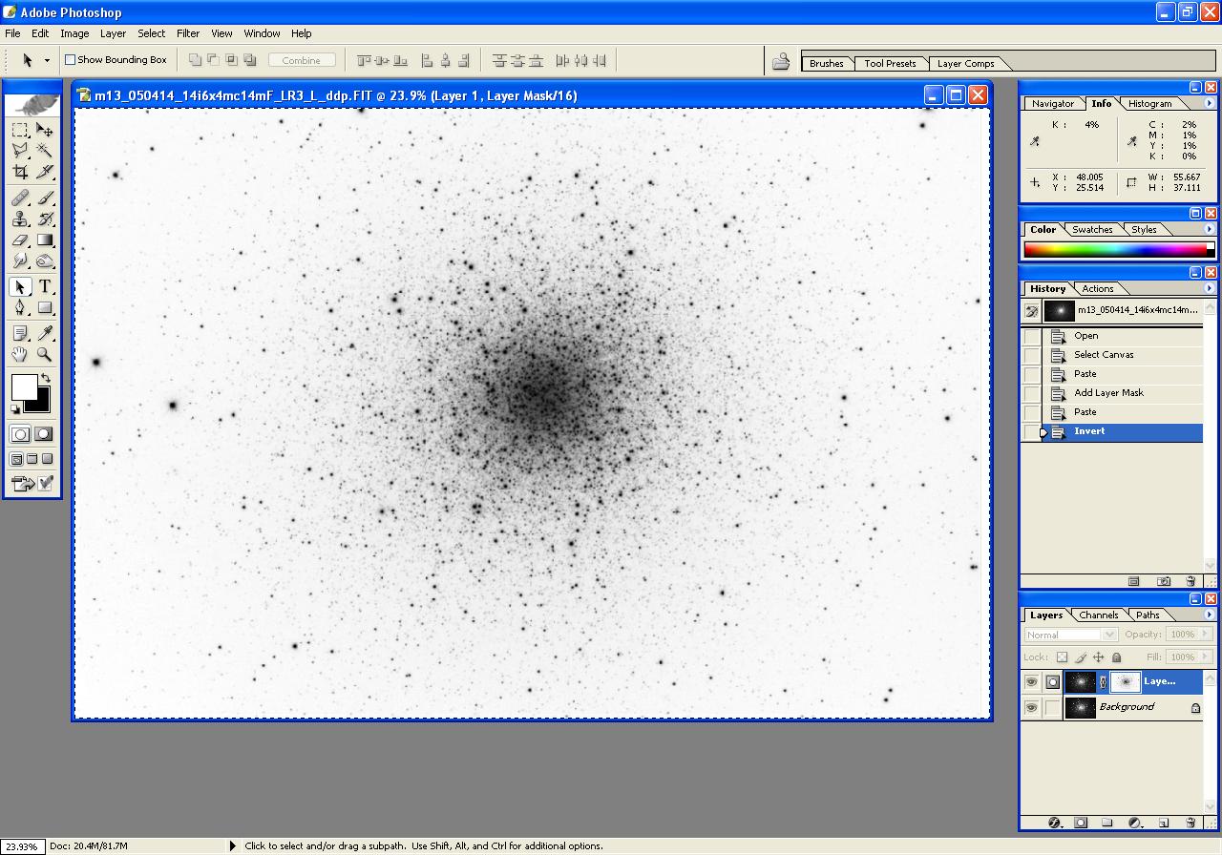
Task: Enable the Show Bounding Box checkbox
Action: click(70, 60)
